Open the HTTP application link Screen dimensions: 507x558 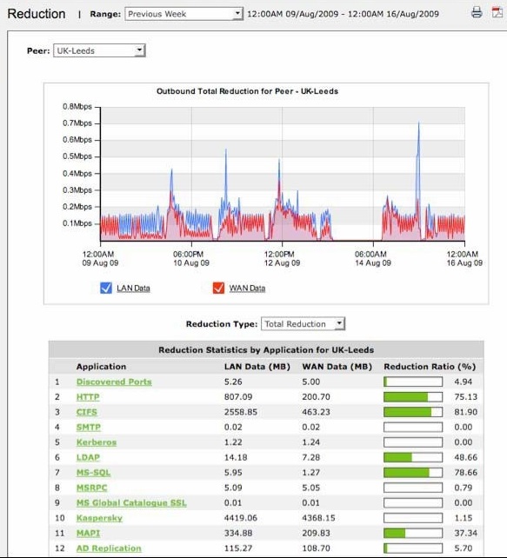click(x=88, y=397)
